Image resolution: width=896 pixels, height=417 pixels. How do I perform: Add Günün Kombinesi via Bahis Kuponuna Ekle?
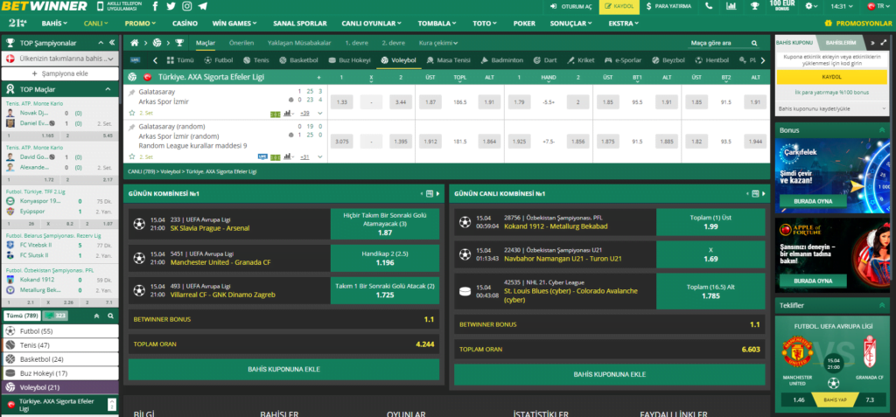coord(284,370)
